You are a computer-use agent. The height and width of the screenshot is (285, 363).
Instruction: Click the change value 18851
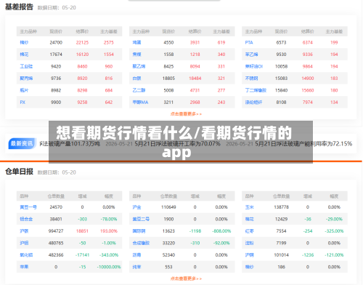(x=82, y=231)
